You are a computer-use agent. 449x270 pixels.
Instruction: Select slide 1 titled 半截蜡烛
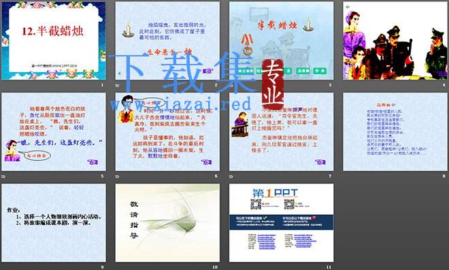point(54,41)
